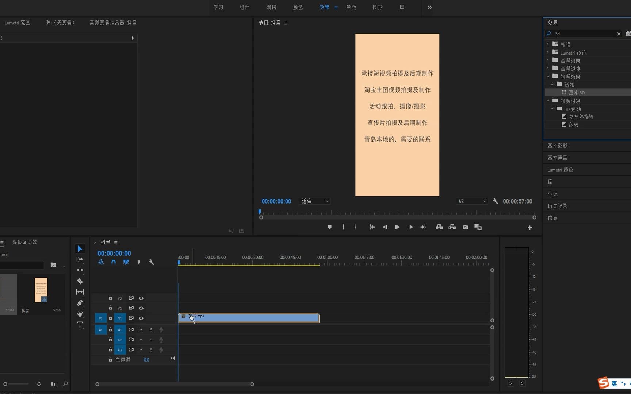The width and height of the screenshot is (631, 394).
Task: Switch to 颜色 workspace
Action: coord(298,7)
